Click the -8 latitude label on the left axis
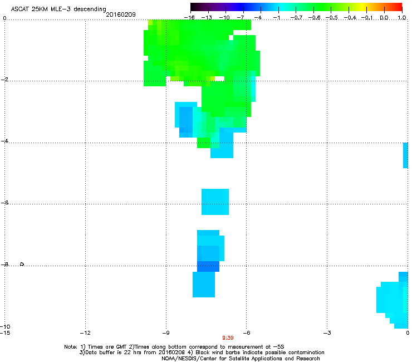412x362 pixels. click(x=4, y=265)
